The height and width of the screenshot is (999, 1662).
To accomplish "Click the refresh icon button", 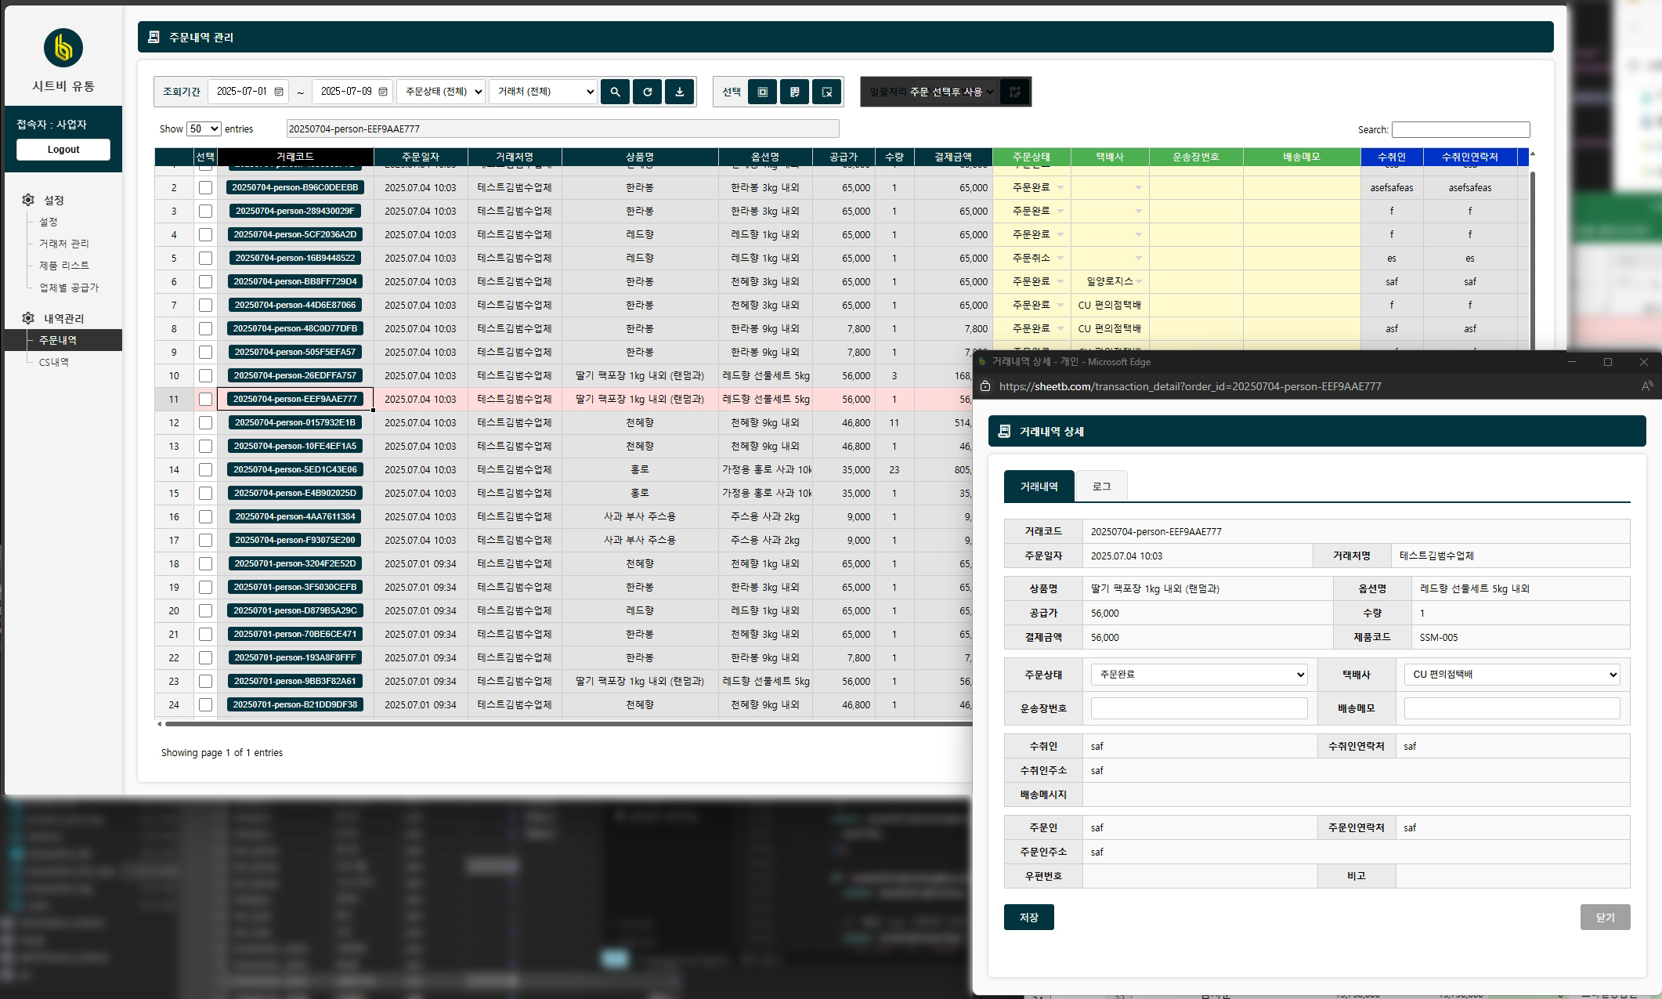I will 647,92.
